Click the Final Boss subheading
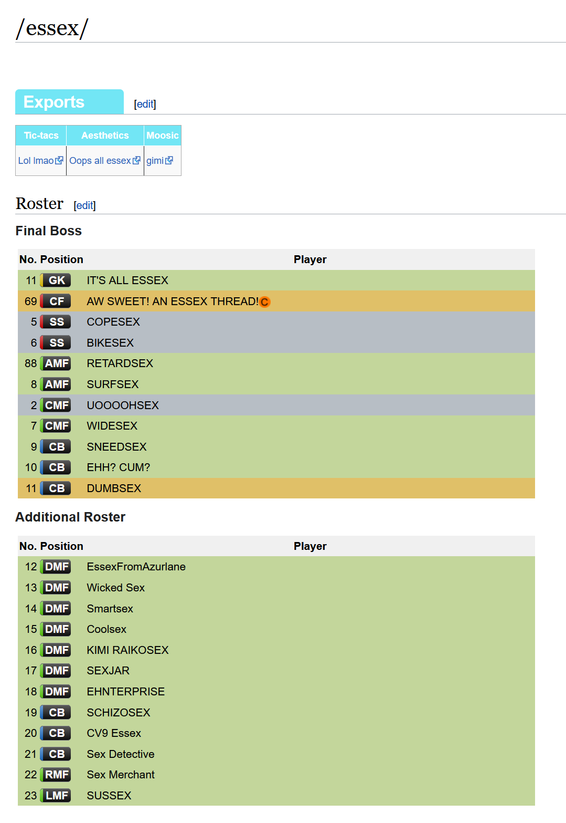Screen dimensions: 566x823 pos(49,231)
